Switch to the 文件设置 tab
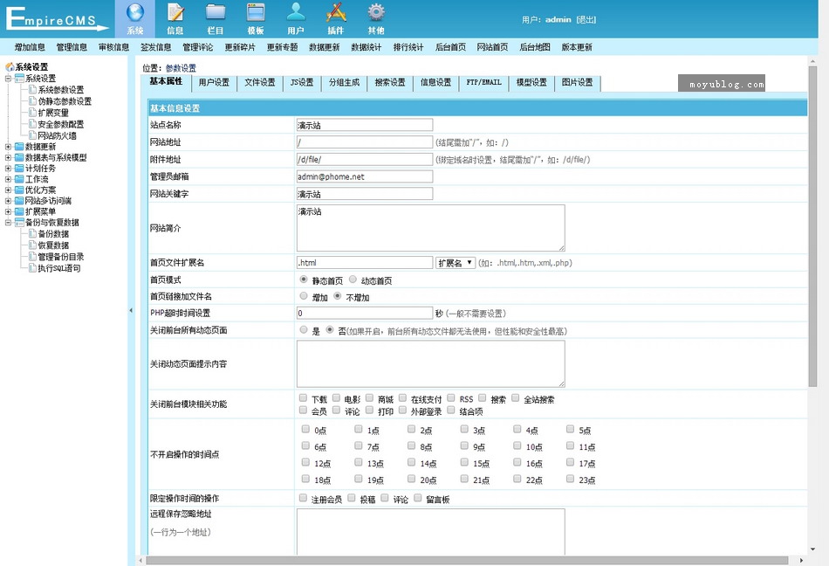Screen dimensions: 829x566 pyautogui.click(x=259, y=82)
